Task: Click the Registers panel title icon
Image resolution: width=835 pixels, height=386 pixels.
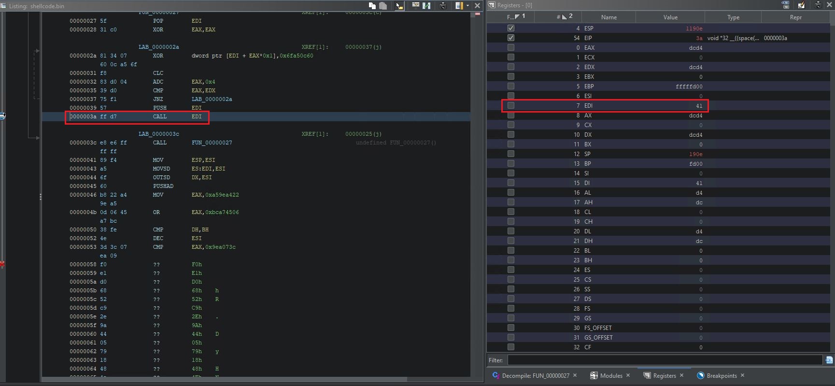Action: [492, 5]
